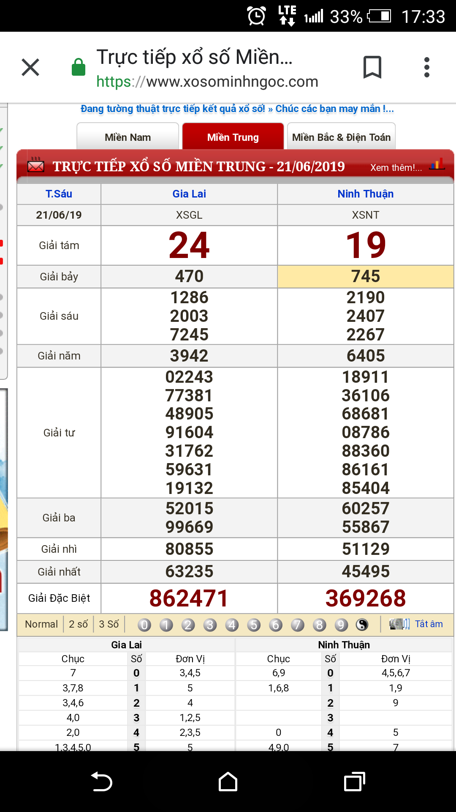
Task: Open the three-dot overflow menu
Action: pyautogui.click(x=427, y=67)
